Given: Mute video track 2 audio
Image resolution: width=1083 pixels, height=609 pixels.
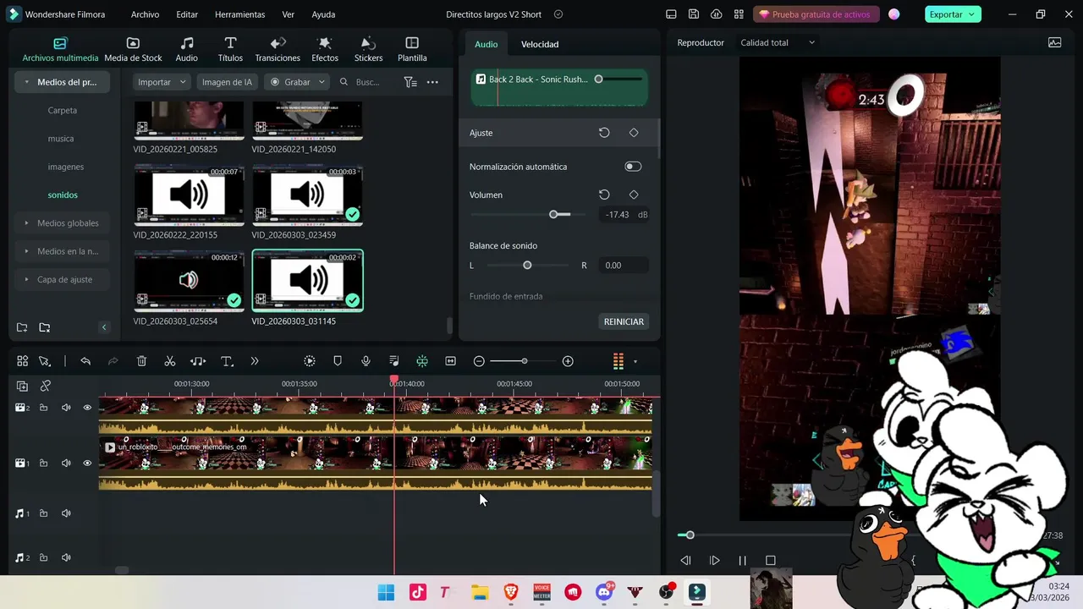Looking at the screenshot, I should tap(66, 408).
